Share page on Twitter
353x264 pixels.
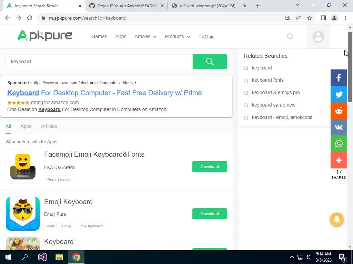(x=339, y=94)
